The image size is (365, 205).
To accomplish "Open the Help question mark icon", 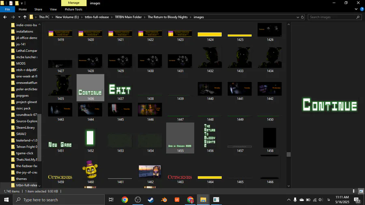I will tap(362, 9).
